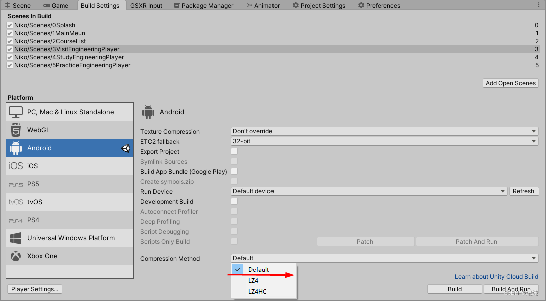Select Niko/Scenes/0Splash scene name

tap(45, 25)
